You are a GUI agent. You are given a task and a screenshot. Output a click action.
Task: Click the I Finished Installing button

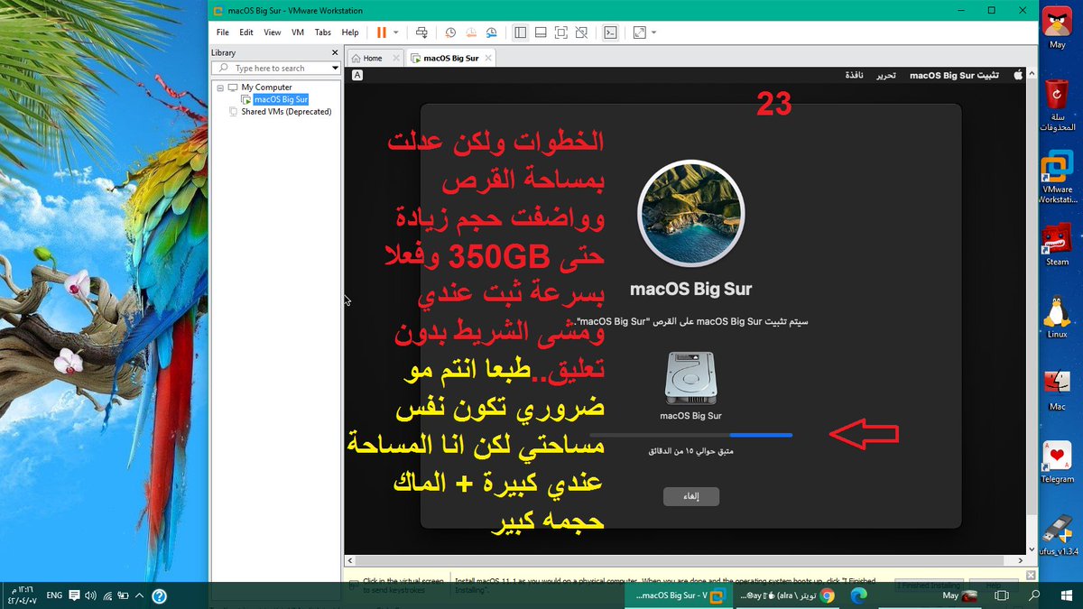930,585
